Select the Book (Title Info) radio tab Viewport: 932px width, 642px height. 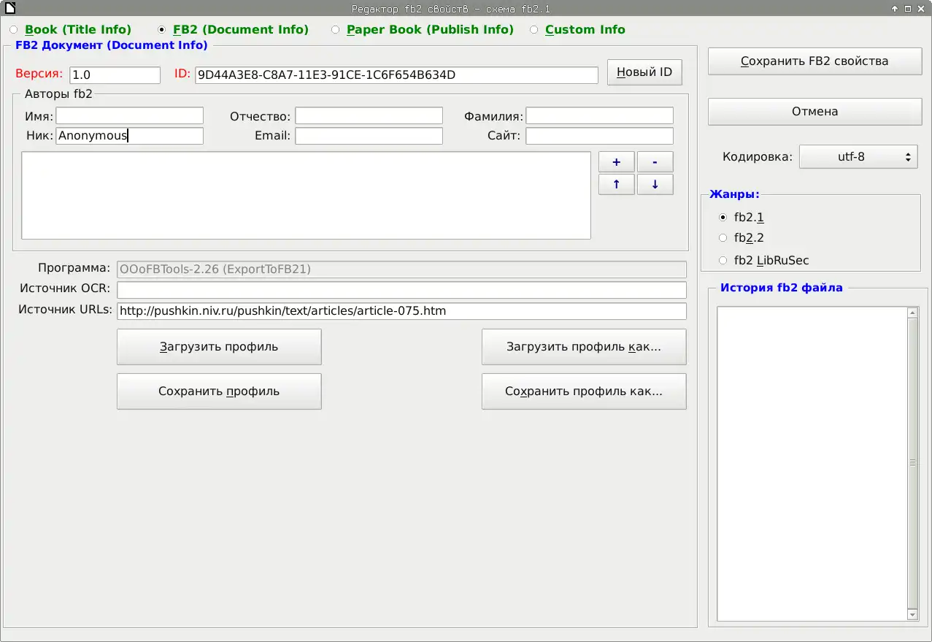point(70,30)
